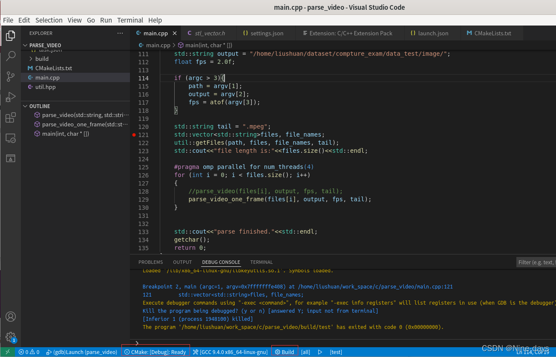Open the Remote Explorer view
Screen dimensions: 556x357
[10, 138]
